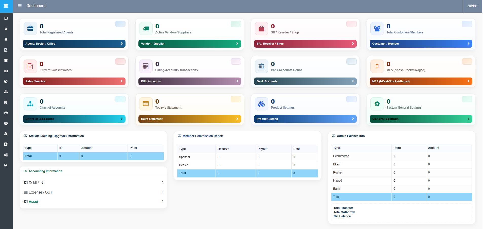Go to Sales / Invoice
The image size is (483, 229).
74,81
